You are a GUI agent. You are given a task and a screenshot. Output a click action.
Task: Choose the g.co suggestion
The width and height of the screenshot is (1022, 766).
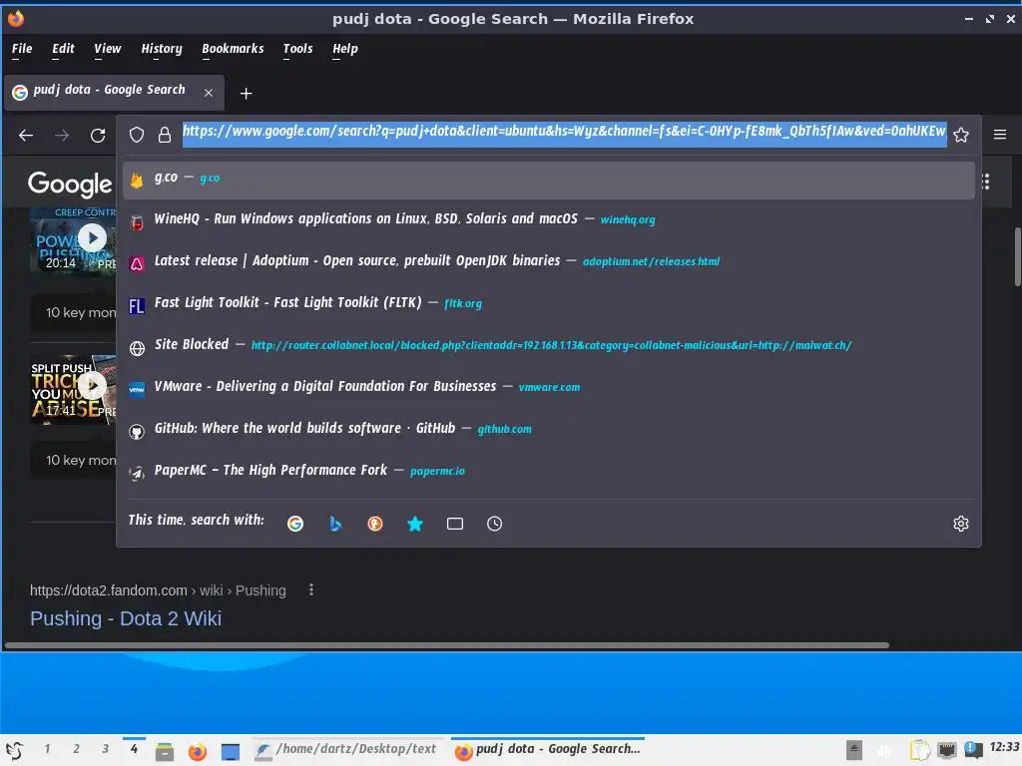point(548,179)
